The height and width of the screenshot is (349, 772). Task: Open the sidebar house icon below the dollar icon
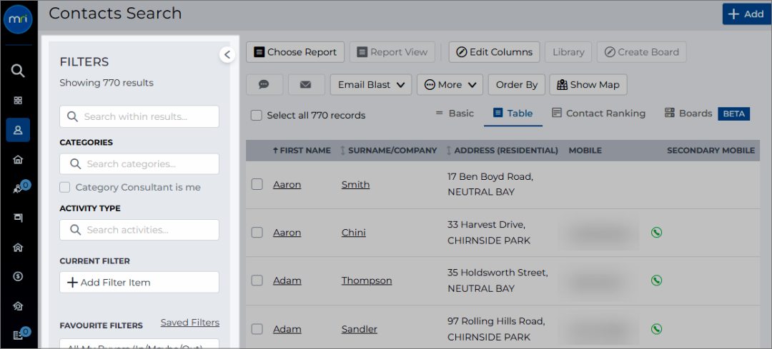(18, 305)
